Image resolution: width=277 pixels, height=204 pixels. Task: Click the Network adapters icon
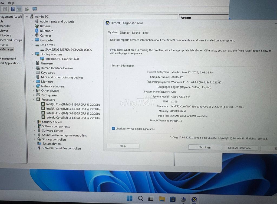coord(38,86)
